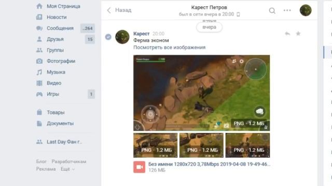Viewport: 332px width, 186px height.
Task: Open the Новости news icon
Action: 39,17
